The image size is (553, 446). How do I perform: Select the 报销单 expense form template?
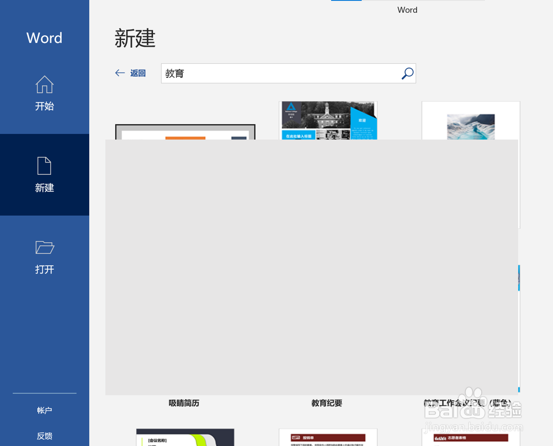(x=328, y=437)
